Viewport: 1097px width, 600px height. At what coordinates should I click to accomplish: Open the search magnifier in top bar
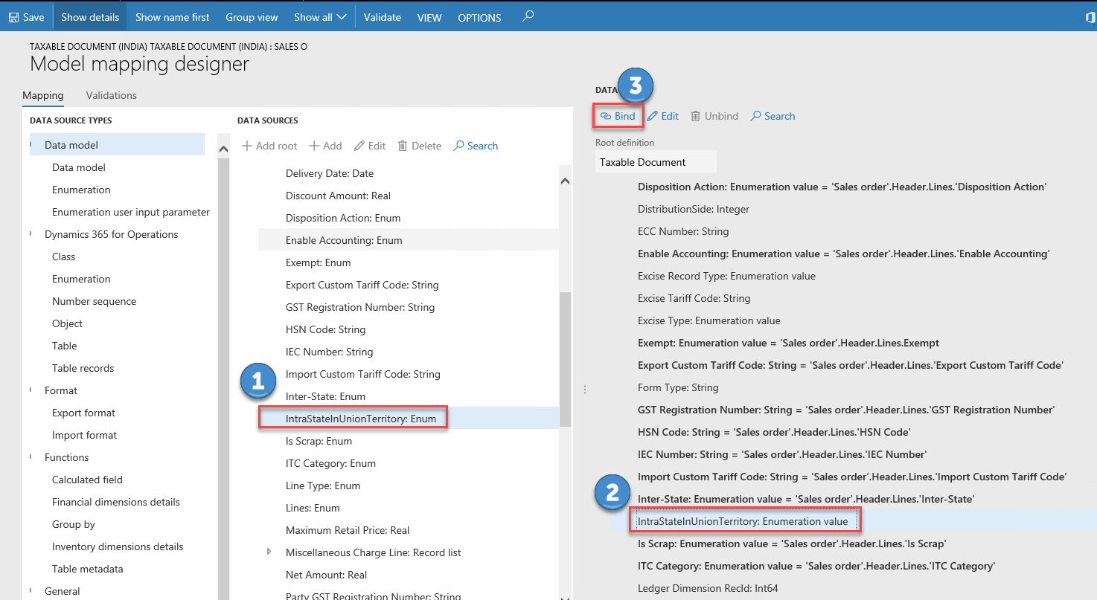coord(528,16)
